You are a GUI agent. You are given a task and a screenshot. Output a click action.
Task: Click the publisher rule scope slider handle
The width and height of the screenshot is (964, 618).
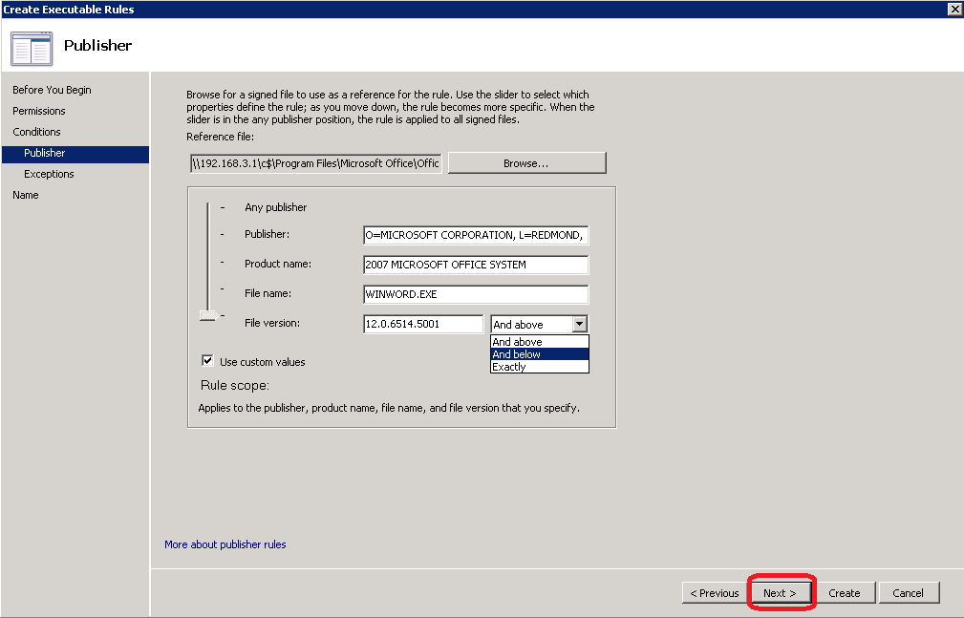pos(207,314)
